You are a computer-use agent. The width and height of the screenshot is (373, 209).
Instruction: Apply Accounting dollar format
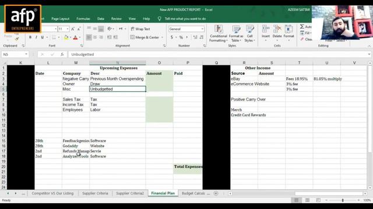[172, 37]
